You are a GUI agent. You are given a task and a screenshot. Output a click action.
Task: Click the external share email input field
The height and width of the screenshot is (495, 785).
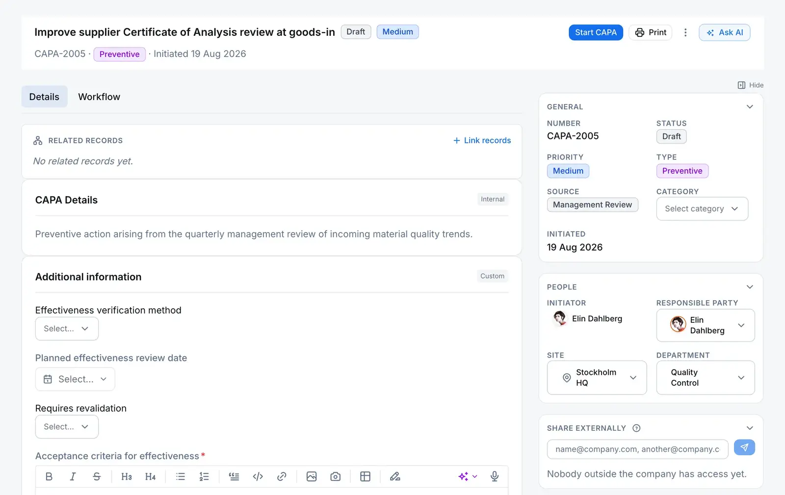click(x=637, y=449)
